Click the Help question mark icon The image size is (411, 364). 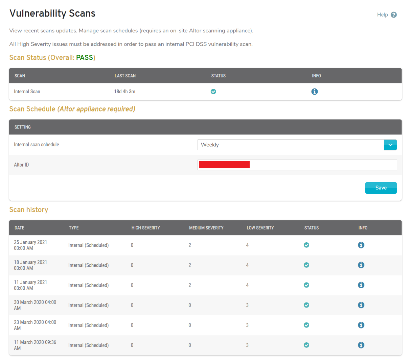pyautogui.click(x=394, y=15)
